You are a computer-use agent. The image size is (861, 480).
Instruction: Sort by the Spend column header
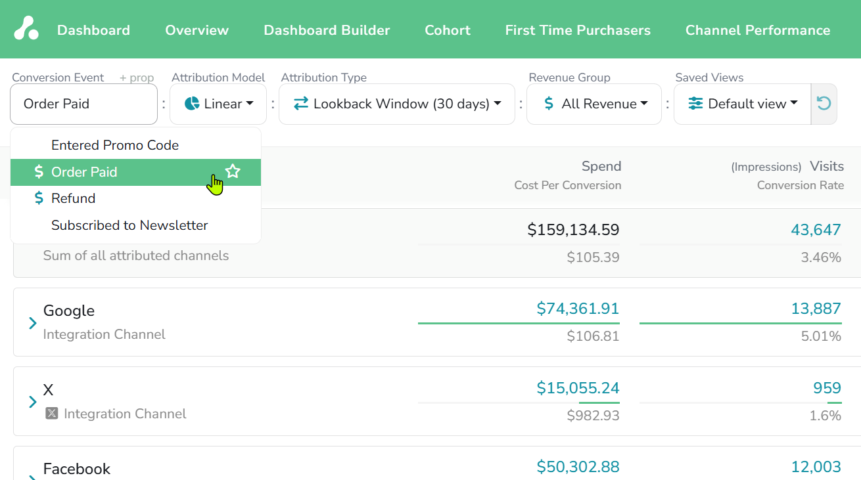tap(601, 166)
